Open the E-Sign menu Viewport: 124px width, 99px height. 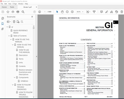(x=15, y=4)
